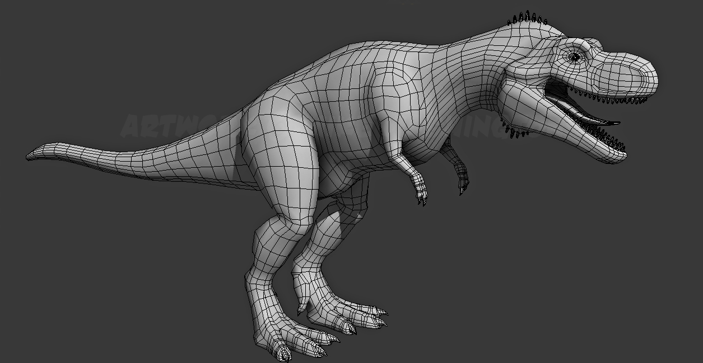The width and height of the screenshot is (703, 363).
Task: Click the claws of the nearer small arm
Action: pos(421,198)
